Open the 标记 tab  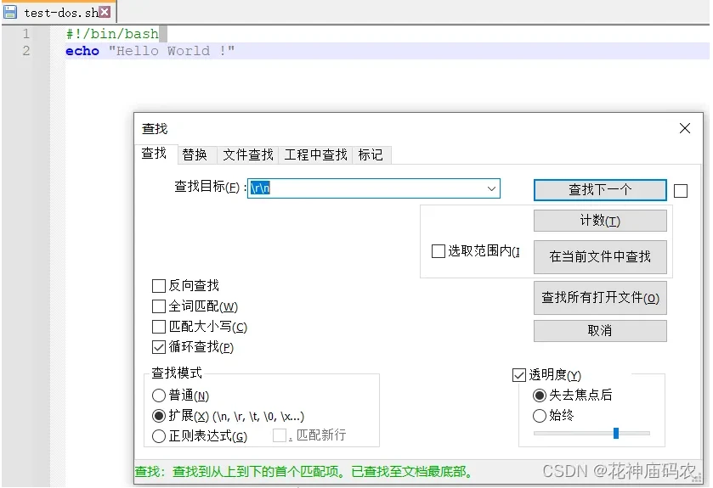tap(371, 154)
